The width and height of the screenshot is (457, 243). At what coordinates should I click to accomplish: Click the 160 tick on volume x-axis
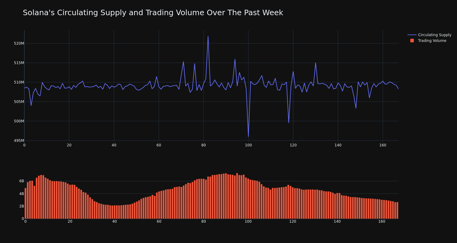pos(382,221)
